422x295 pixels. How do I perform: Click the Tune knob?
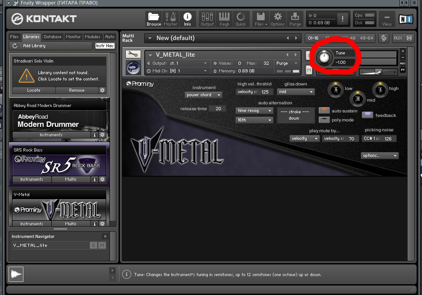pos(323,58)
